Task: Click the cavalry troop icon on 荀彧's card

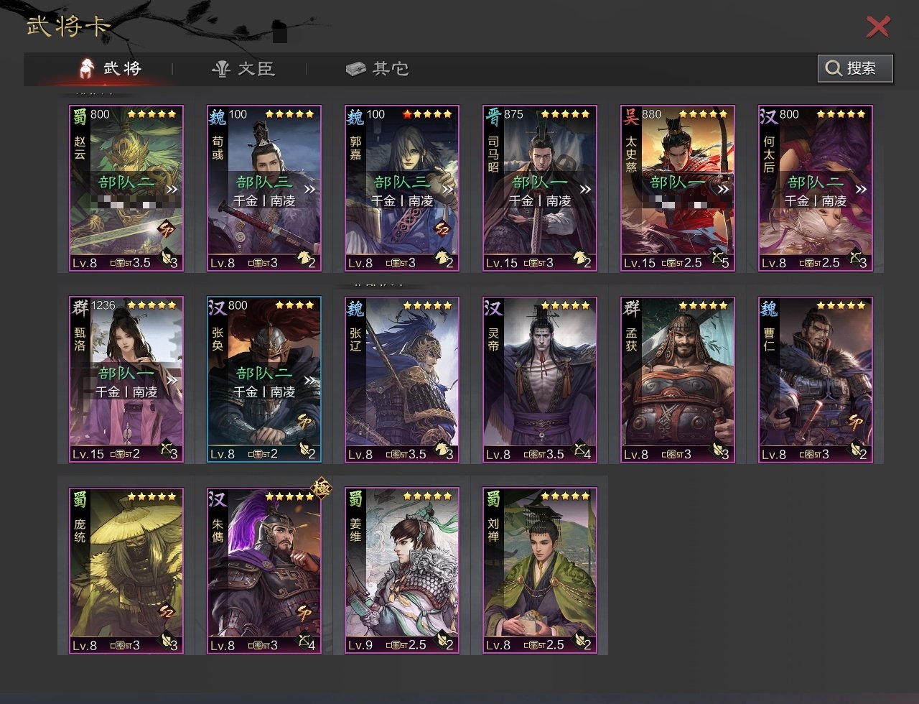Action: (x=304, y=258)
